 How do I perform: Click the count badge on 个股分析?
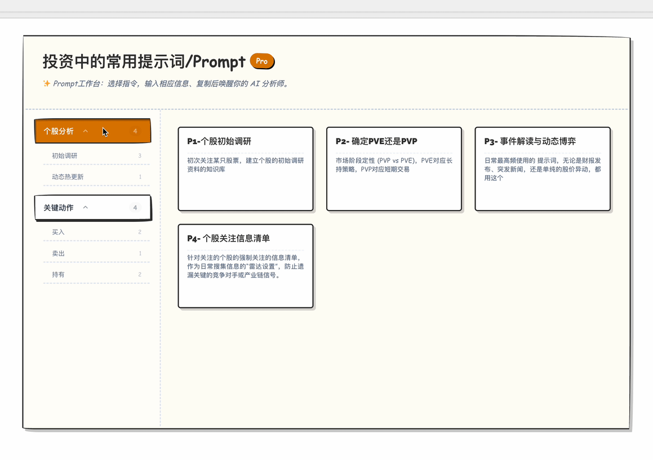[x=135, y=131]
